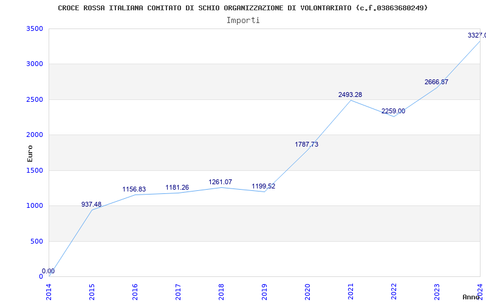
Task: Click the 2020 x-axis tick label
Action: (x=307, y=291)
